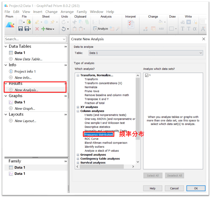Expand the XY analyses tree group
Image resolution: width=211 pixels, height=198 pixels.
78,107
